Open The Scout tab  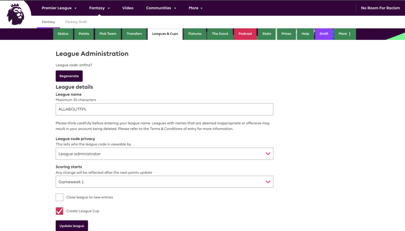pos(220,34)
